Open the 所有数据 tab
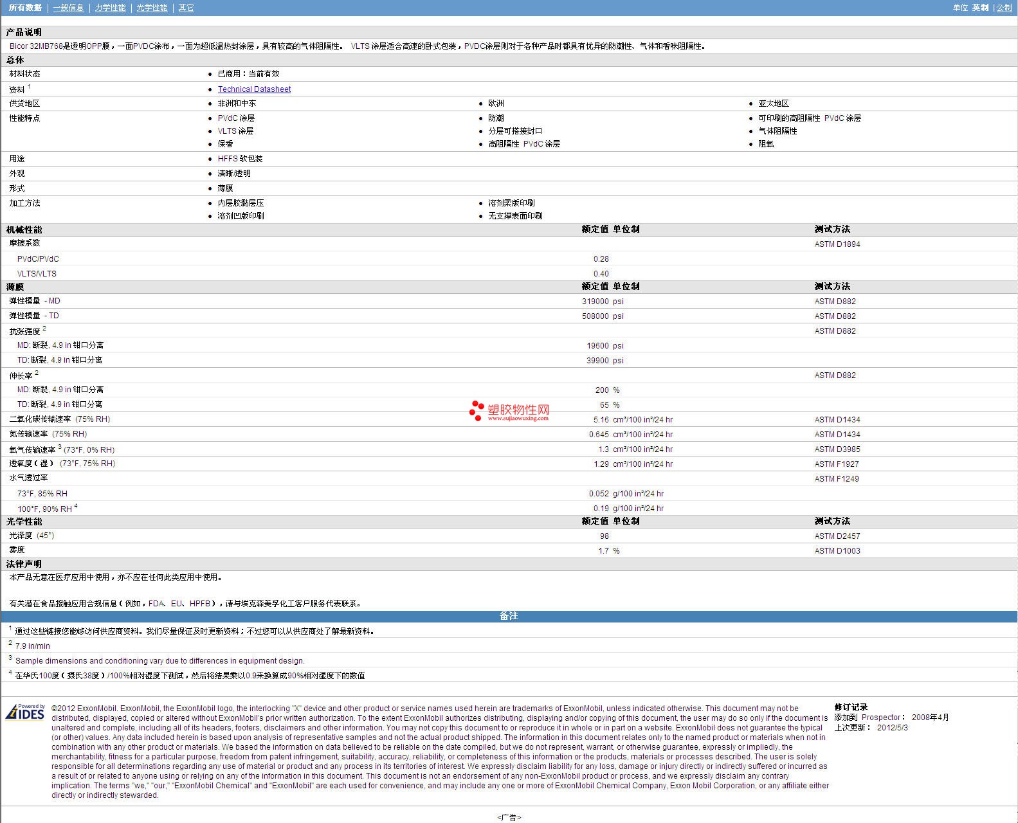 (x=26, y=8)
